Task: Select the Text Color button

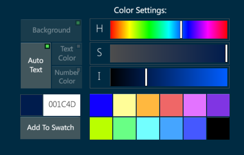Action: 67,54
